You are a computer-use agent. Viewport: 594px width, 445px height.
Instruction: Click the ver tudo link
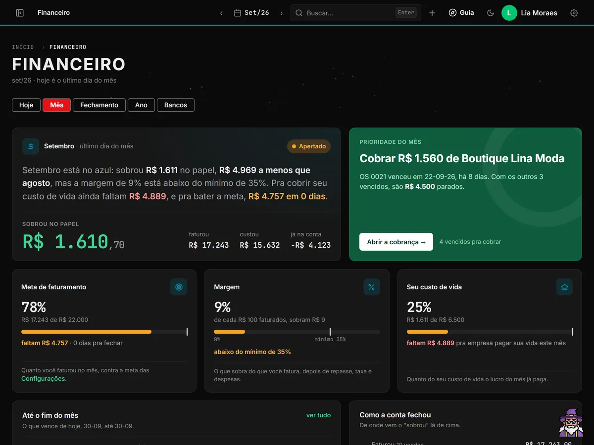(x=318, y=415)
